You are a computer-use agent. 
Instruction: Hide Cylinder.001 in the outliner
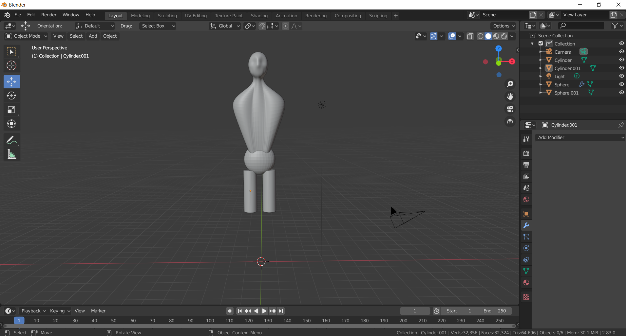(x=621, y=68)
